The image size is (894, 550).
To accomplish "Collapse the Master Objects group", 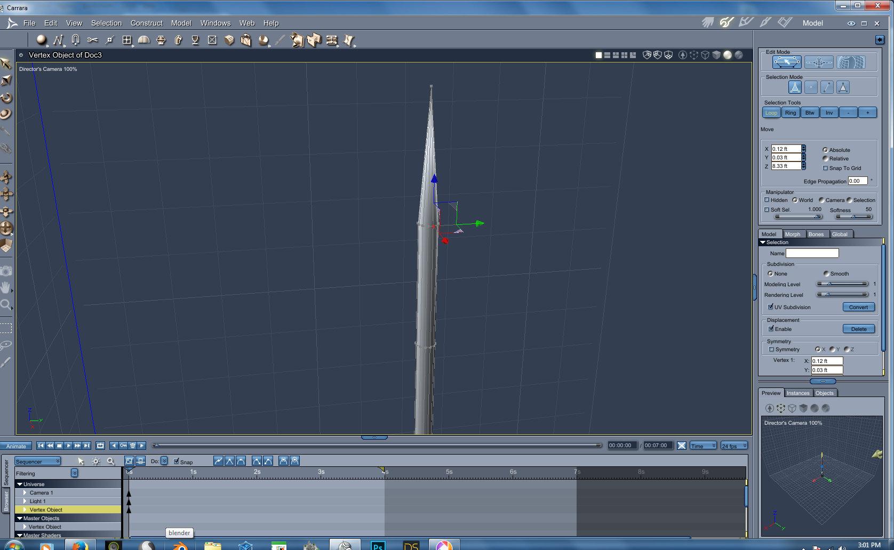I will tap(20, 518).
